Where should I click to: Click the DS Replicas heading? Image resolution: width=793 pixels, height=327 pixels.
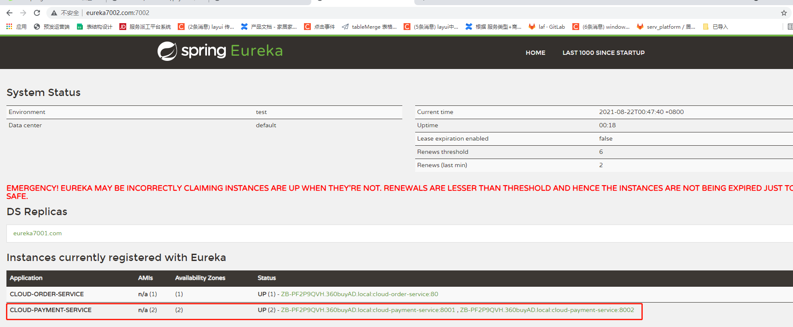coord(37,212)
